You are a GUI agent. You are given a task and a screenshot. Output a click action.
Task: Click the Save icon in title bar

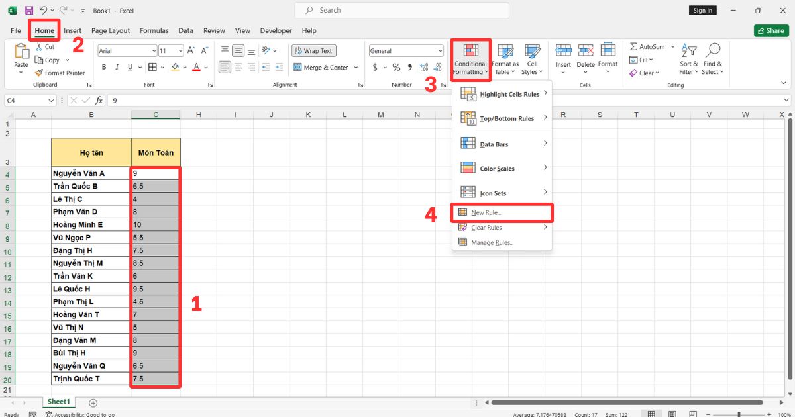(x=28, y=11)
